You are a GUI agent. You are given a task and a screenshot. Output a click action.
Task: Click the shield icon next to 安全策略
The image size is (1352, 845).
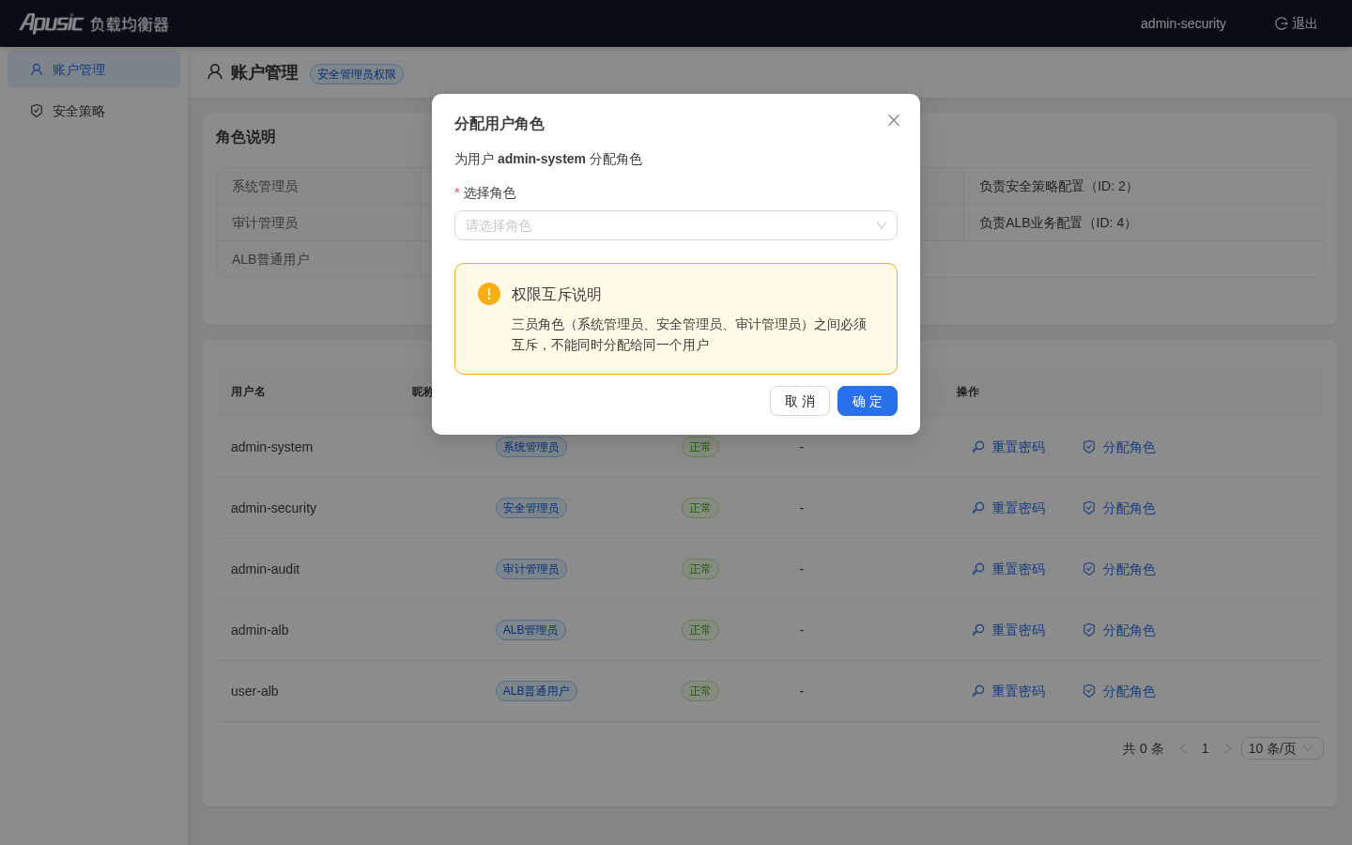[37, 111]
